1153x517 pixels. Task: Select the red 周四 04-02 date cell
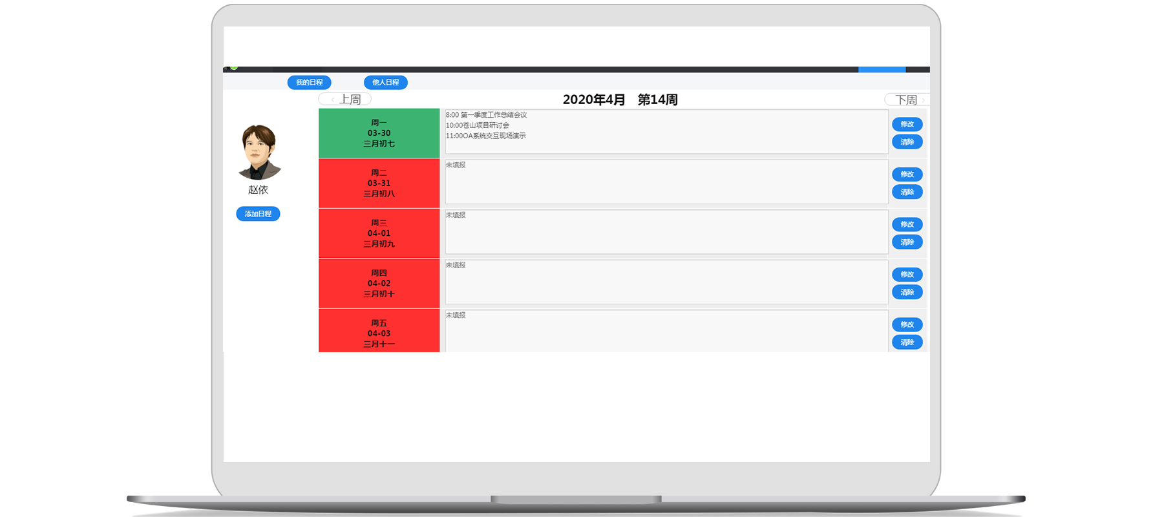(x=379, y=283)
